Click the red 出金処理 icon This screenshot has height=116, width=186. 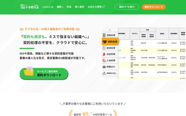(x=104, y=54)
